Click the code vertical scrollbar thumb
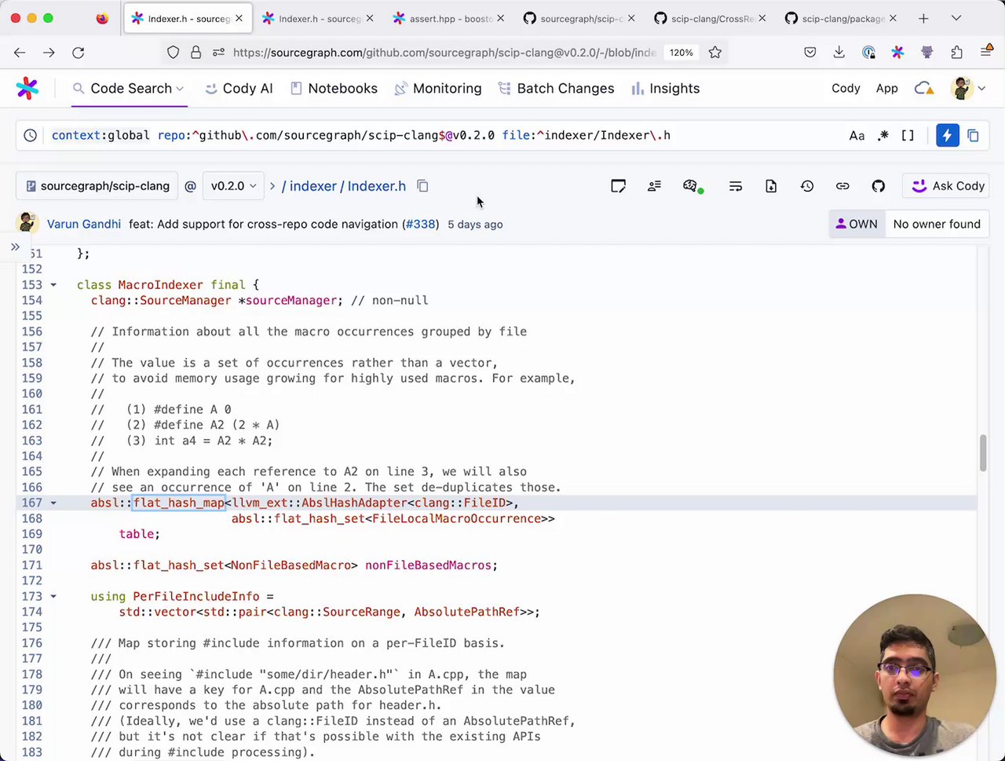 coord(982,453)
